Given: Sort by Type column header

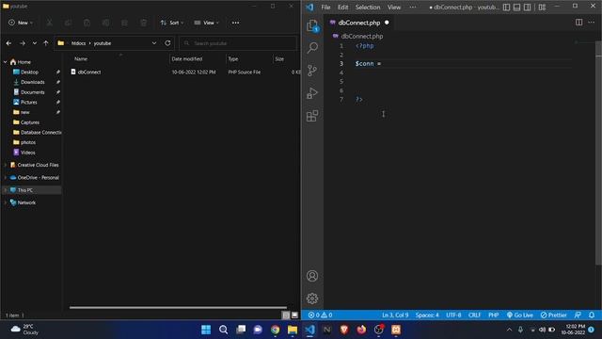Looking at the screenshot, I should tap(233, 58).
